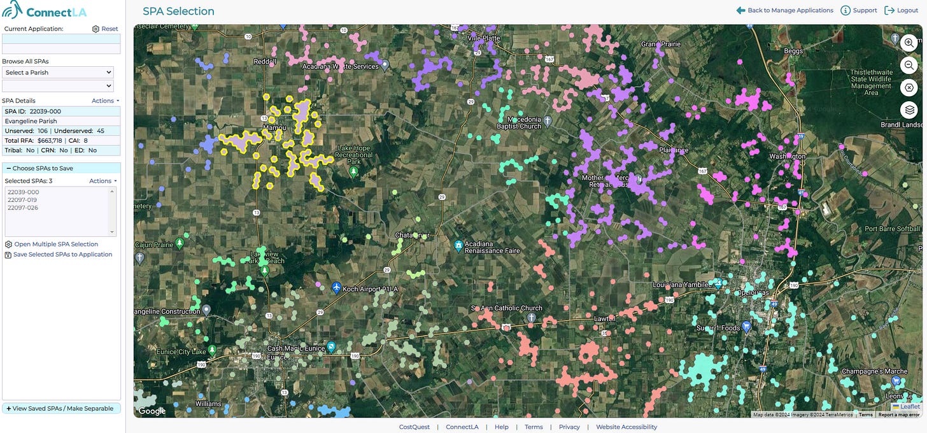Open the ConnectLA footer link
This screenshot has width=927, height=433.
click(x=462, y=427)
